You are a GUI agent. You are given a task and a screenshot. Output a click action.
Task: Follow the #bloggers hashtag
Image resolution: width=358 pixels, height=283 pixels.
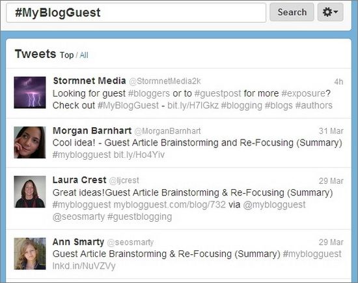149,93
